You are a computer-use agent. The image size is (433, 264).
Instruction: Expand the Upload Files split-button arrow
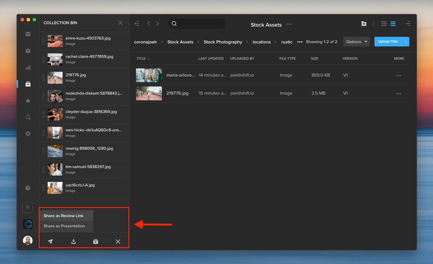pos(405,41)
